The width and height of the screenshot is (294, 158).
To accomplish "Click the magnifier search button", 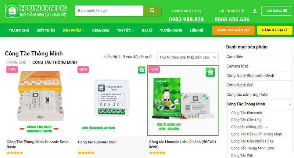I will (x=152, y=11).
